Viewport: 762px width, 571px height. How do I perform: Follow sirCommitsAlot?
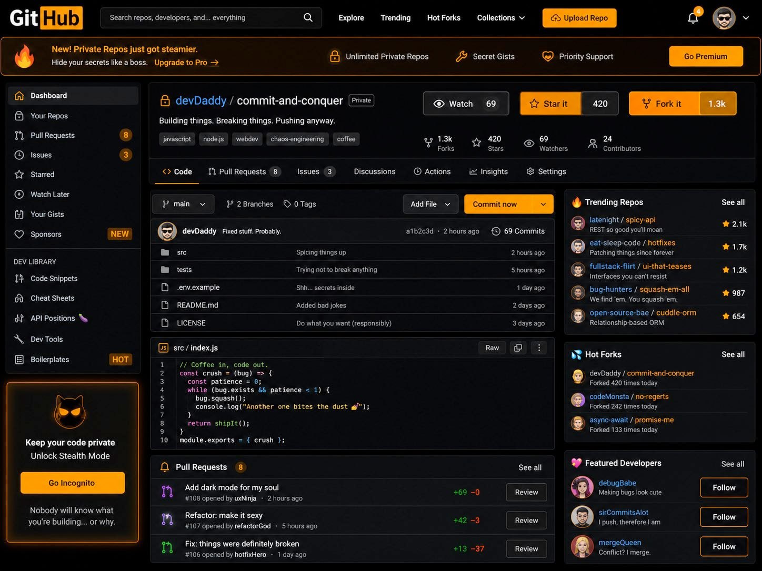click(724, 517)
